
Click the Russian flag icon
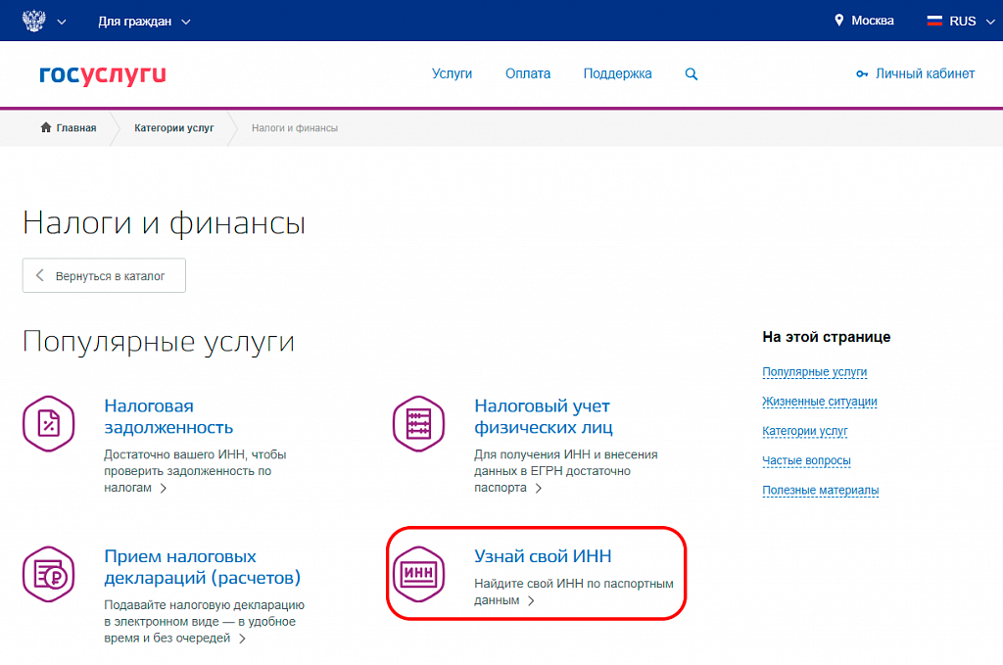pyautogui.click(x=934, y=21)
